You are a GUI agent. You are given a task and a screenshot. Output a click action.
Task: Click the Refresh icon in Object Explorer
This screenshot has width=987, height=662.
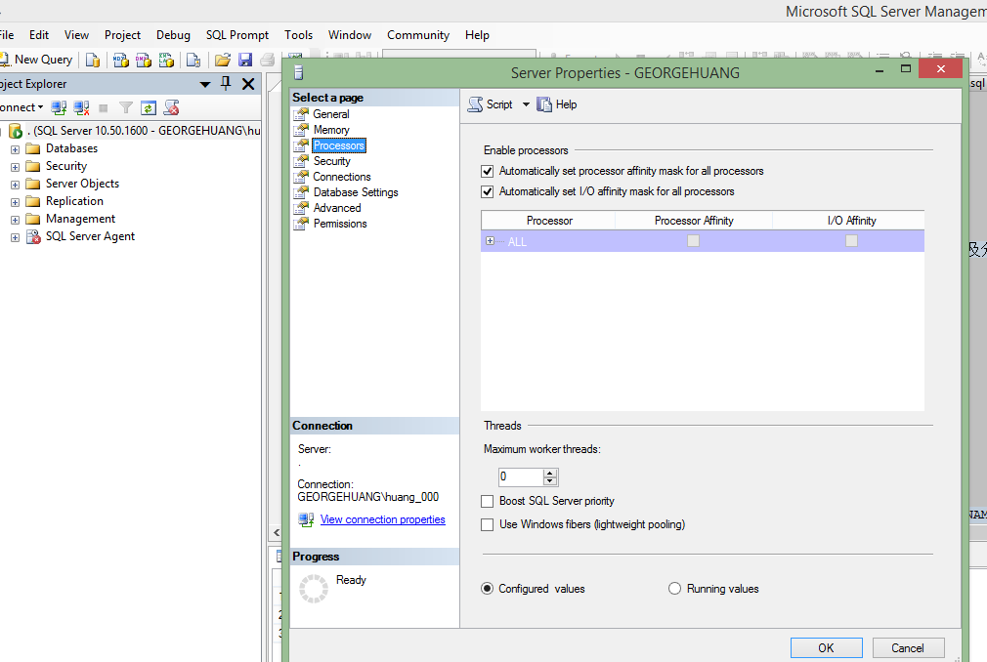click(x=148, y=108)
